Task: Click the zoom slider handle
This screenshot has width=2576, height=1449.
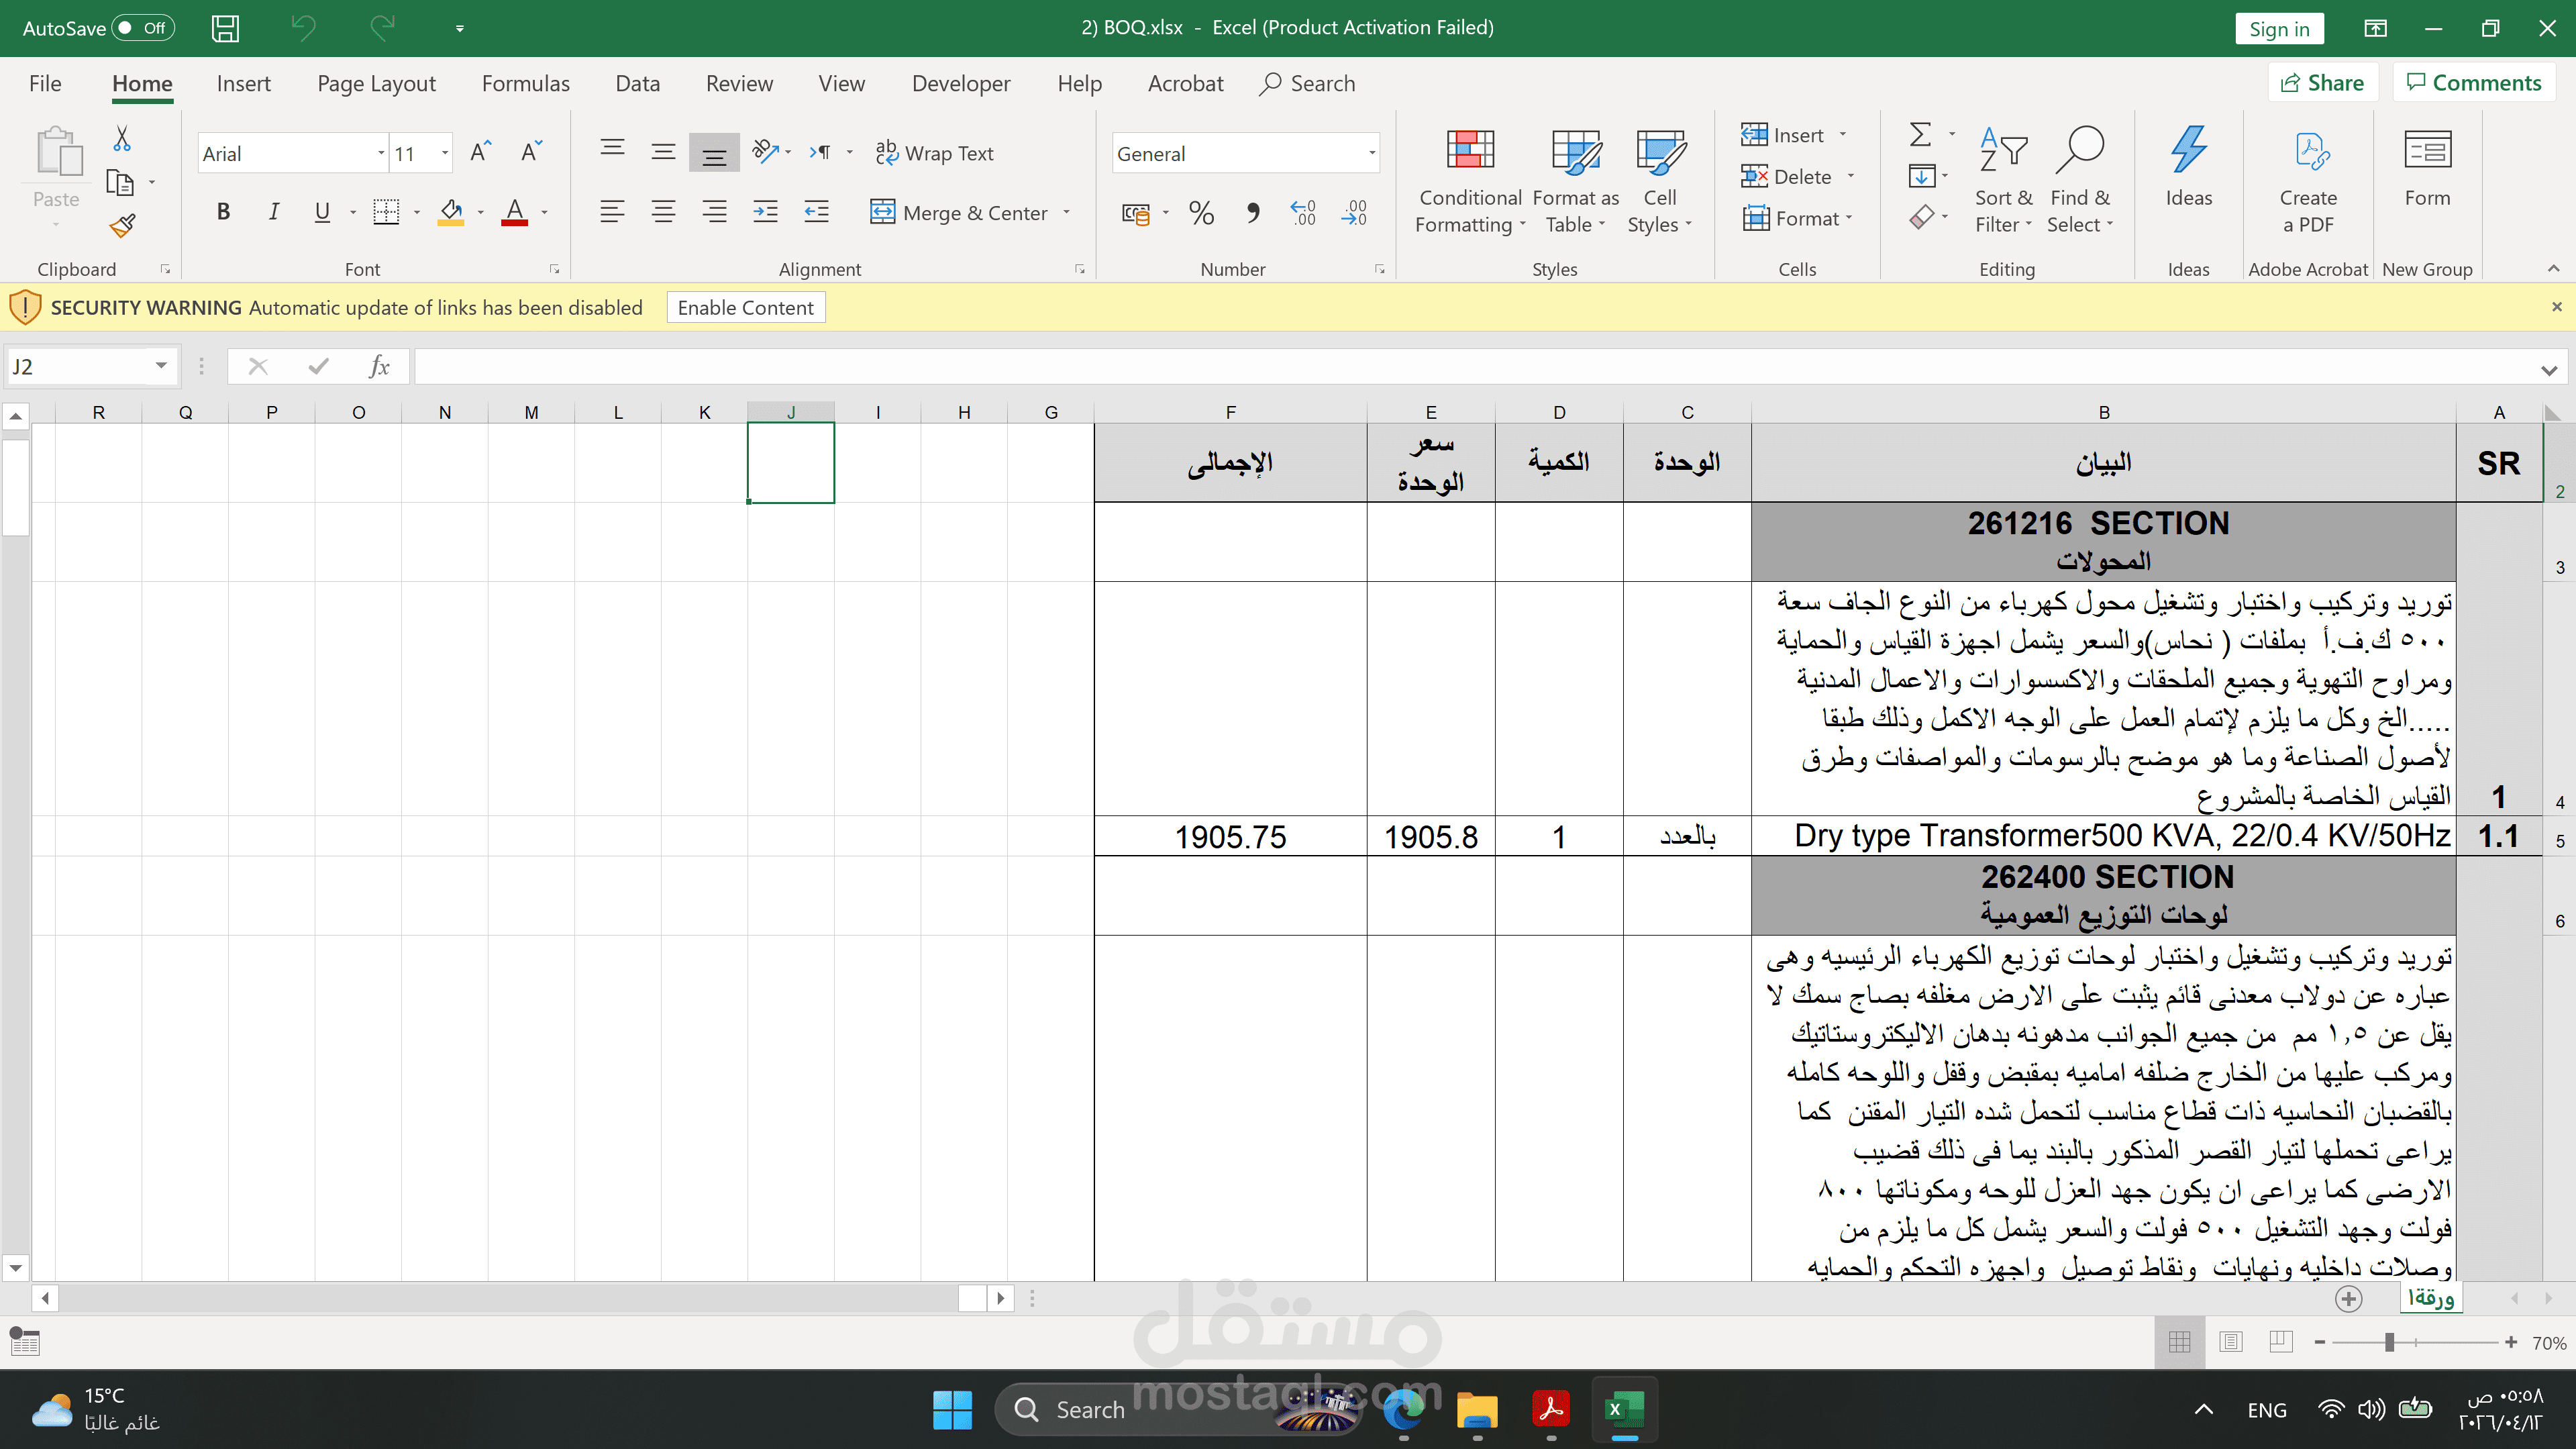Action: 2388,1342
